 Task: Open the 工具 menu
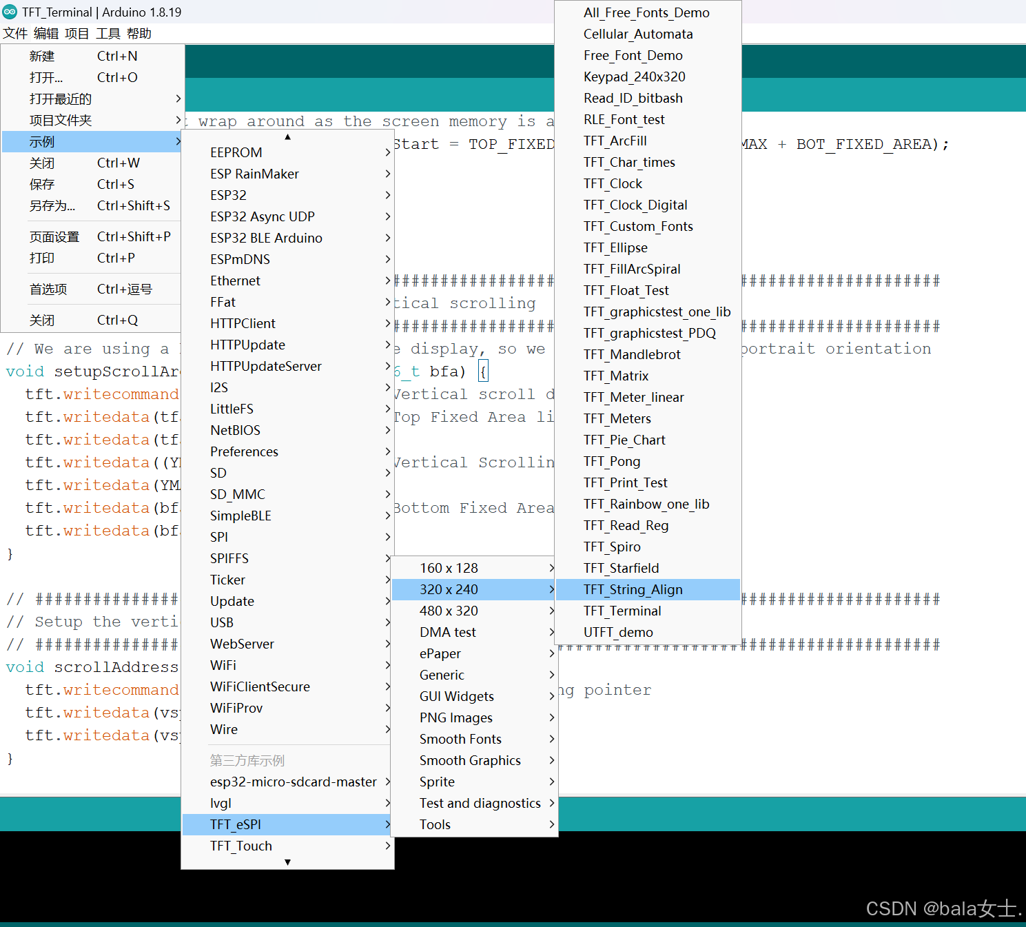[x=108, y=33]
